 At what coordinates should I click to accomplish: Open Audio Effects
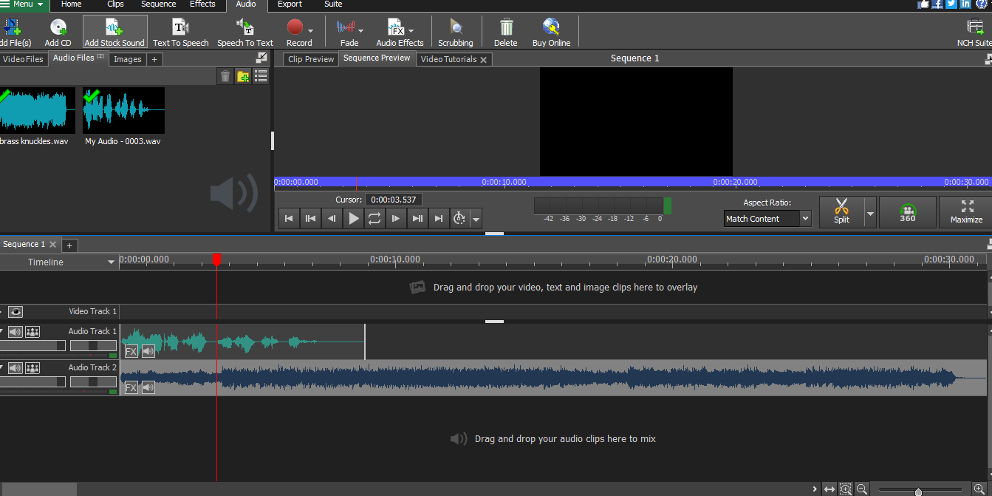click(400, 33)
